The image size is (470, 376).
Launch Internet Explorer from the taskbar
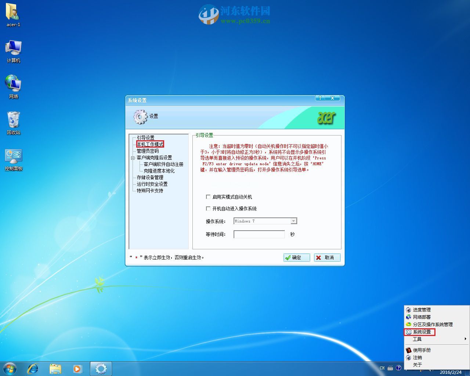(x=33, y=368)
